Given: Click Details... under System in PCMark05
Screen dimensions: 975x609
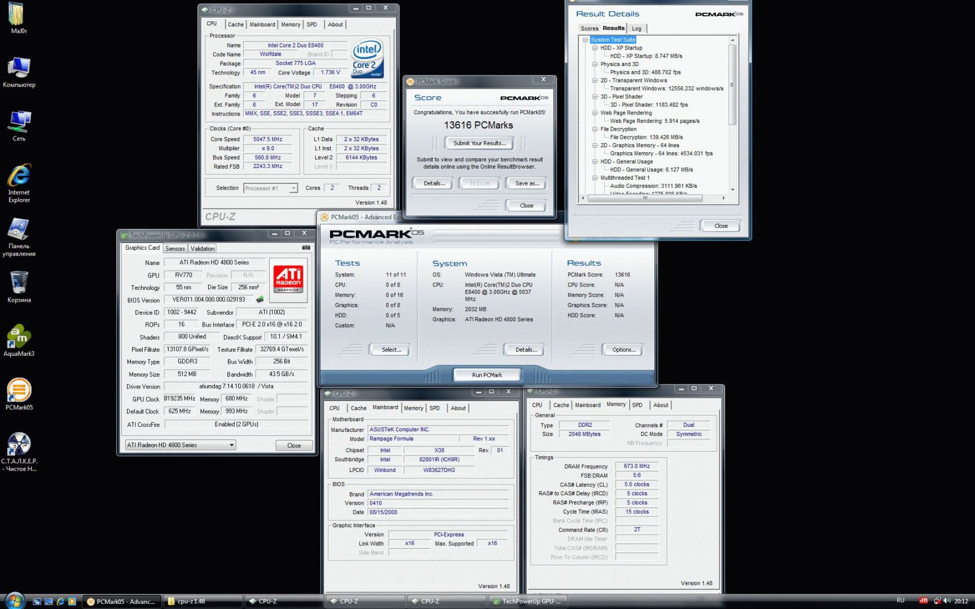Looking at the screenshot, I should click(526, 350).
